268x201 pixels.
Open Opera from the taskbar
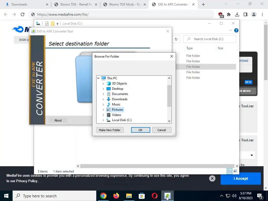point(154,196)
